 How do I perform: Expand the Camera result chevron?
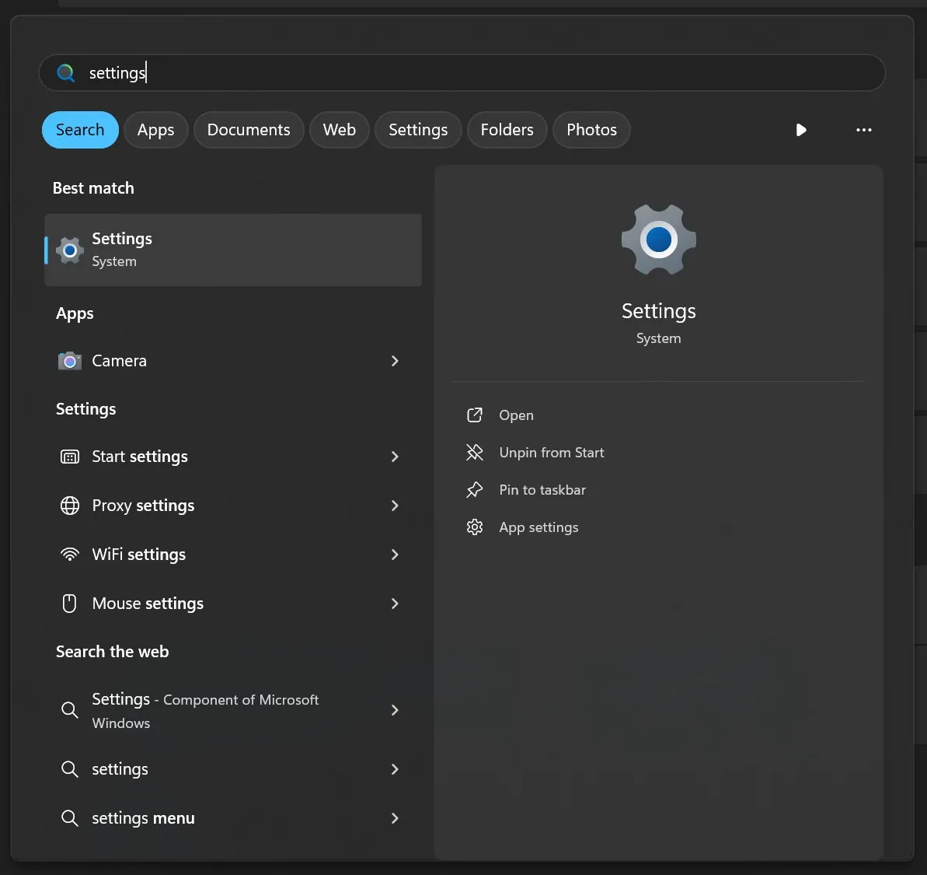tap(395, 361)
